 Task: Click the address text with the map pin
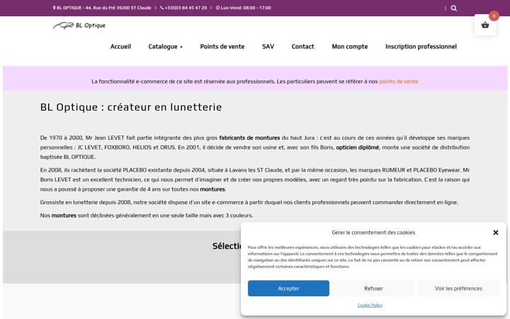(x=102, y=8)
